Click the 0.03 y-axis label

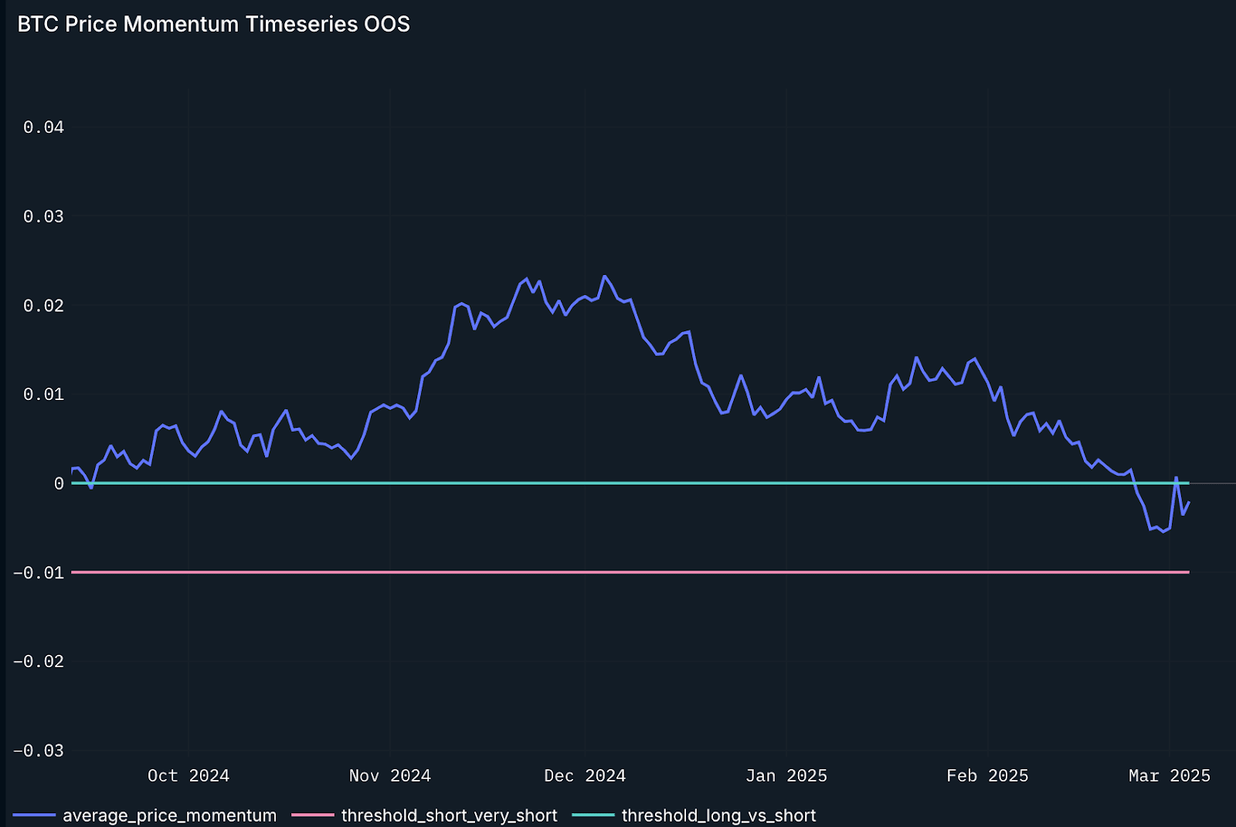click(x=43, y=216)
